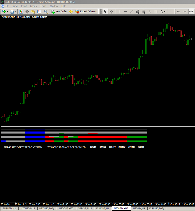Click the chart system icon beside File
195x211 pixels.
tap(3, 6)
